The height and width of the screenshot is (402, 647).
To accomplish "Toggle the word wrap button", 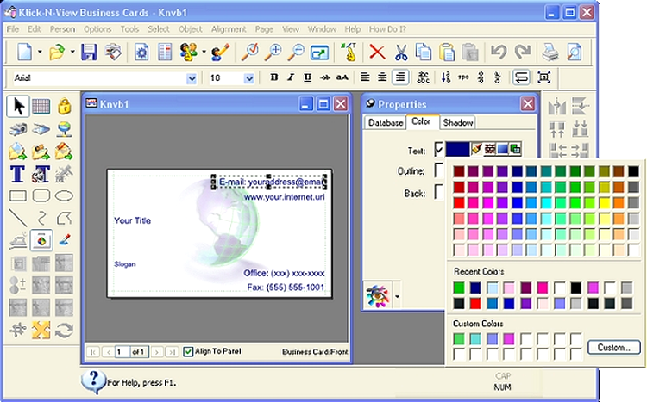I will coord(521,77).
